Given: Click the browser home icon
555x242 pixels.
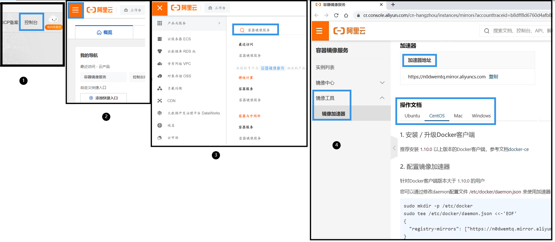Looking at the screenshot, I should click(346, 15).
